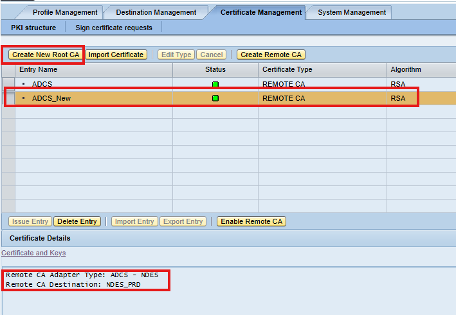Click green status icon for ADCS_New entry
Image resolution: width=456 pixels, height=315 pixels.
point(215,98)
